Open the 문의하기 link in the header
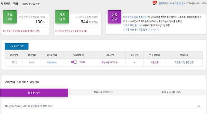This screenshot has height=114, width=207. tap(163, 3)
